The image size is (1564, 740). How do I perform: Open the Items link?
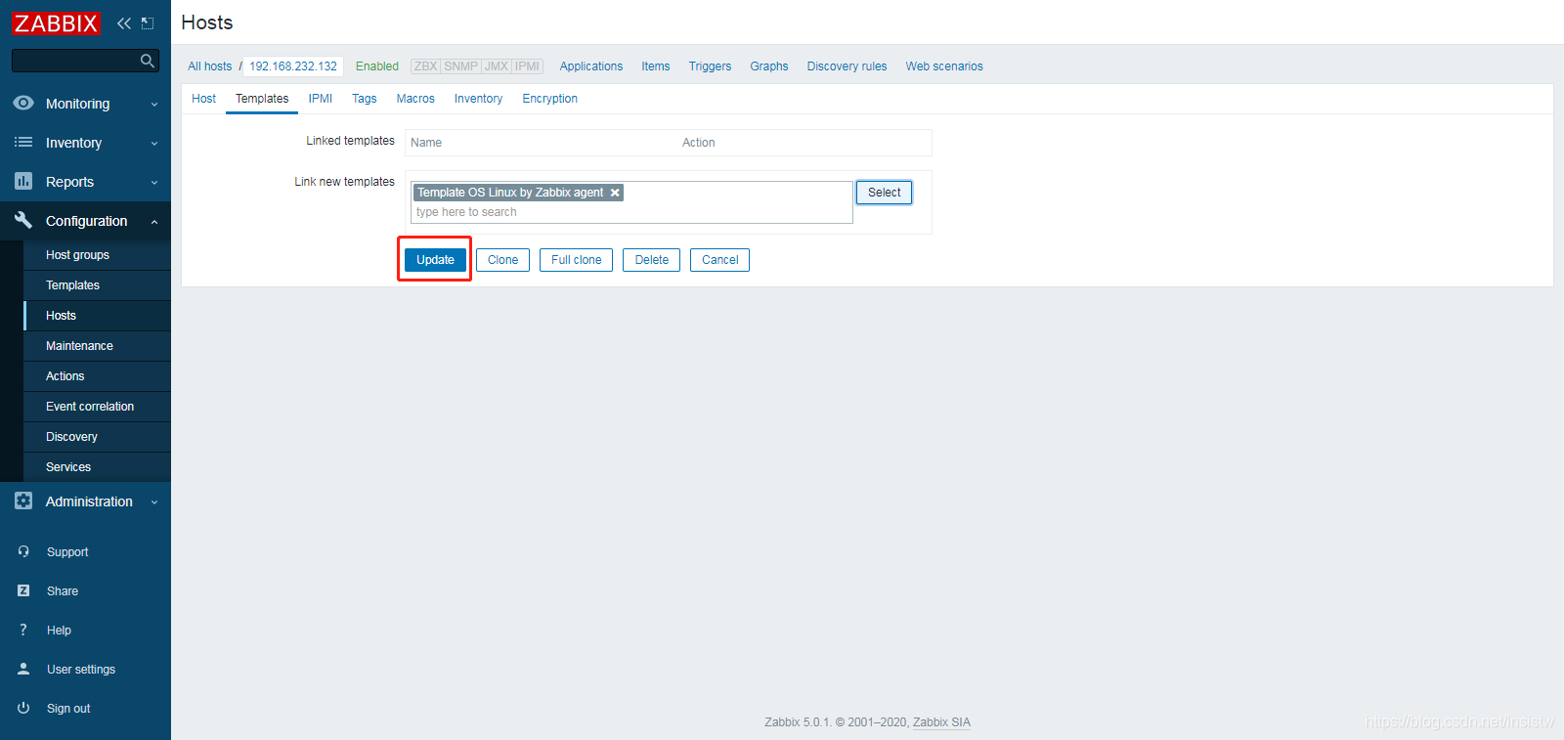[x=656, y=66]
